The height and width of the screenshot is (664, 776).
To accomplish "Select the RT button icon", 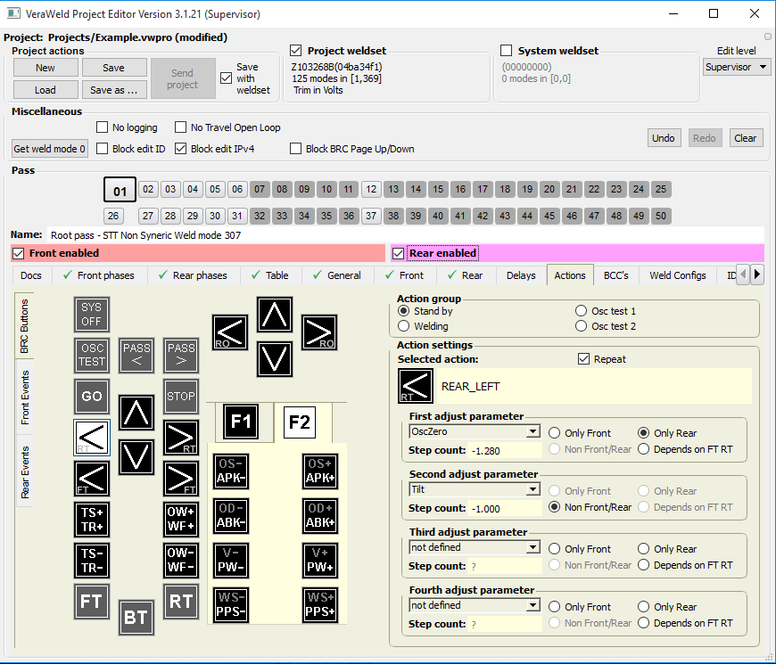I will [181, 602].
